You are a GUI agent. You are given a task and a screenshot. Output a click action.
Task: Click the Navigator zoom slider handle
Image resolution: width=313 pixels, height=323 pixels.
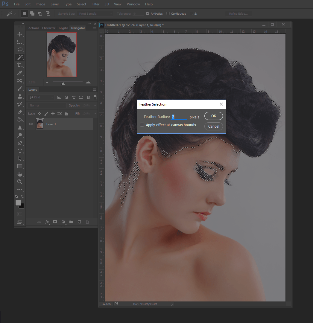[x=63, y=83]
